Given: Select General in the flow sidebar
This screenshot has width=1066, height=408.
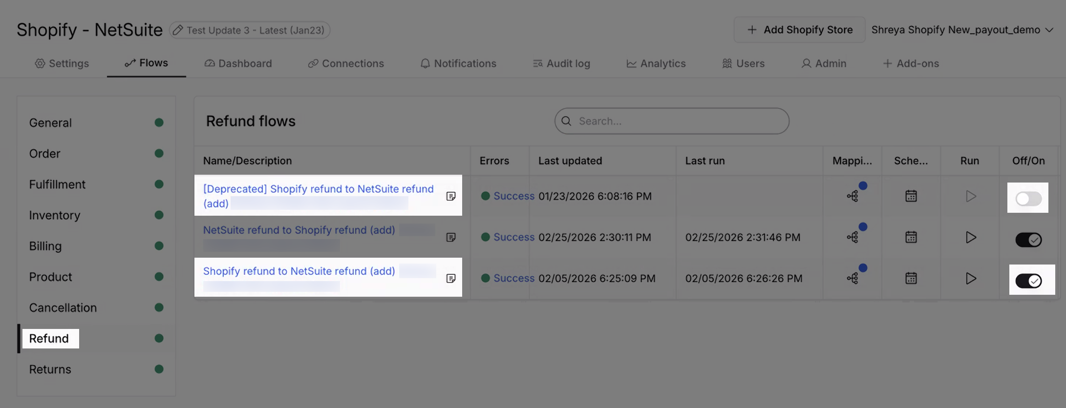Looking at the screenshot, I should pyautogui.click(x=96, y=122).
